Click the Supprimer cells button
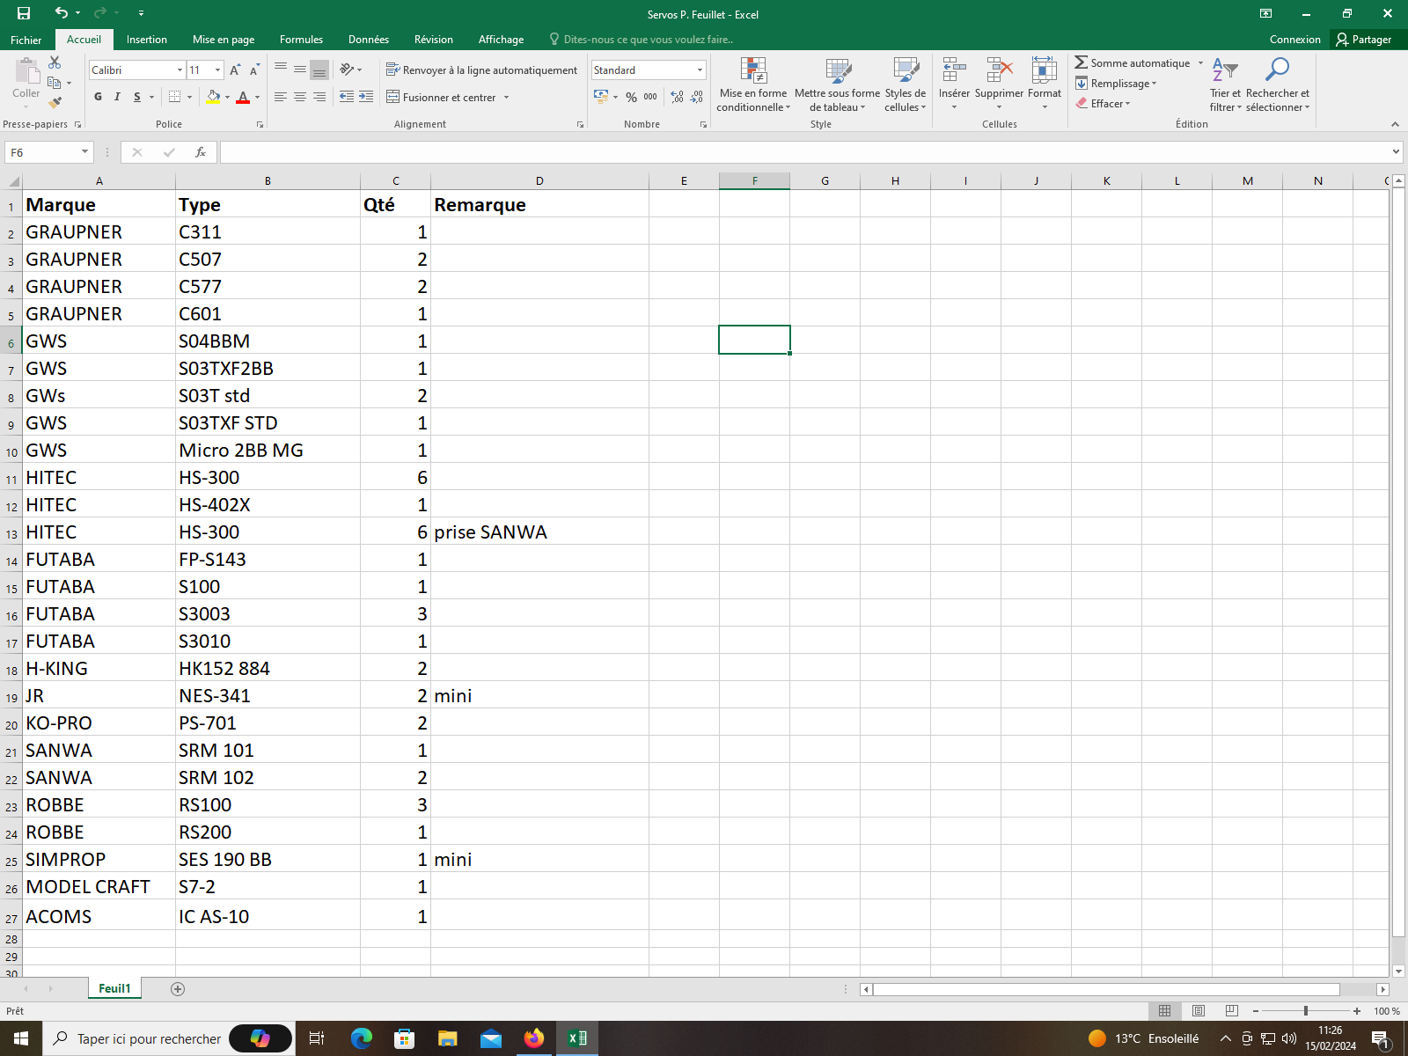Screen dimensions: 1408x1056 (999, 84)
